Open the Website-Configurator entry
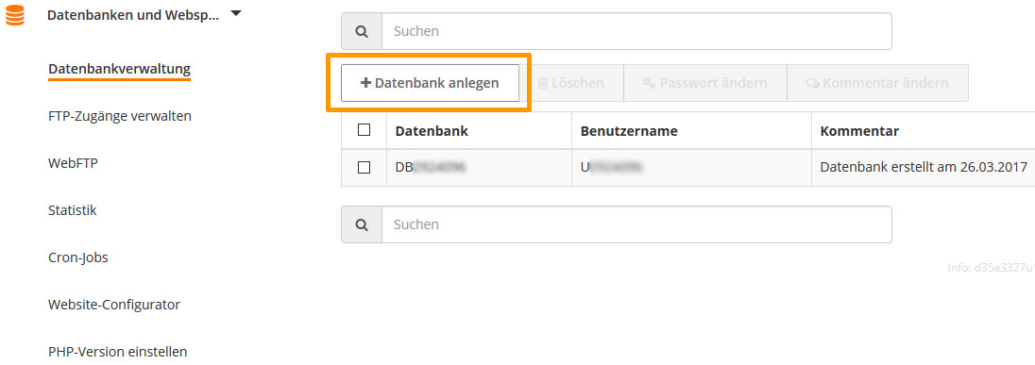1035x365 pixels. point(114,305)
